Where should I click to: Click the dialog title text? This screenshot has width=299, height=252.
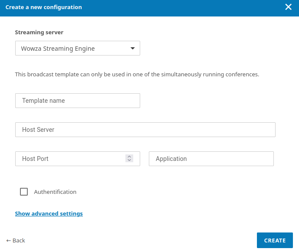(44, 7)
